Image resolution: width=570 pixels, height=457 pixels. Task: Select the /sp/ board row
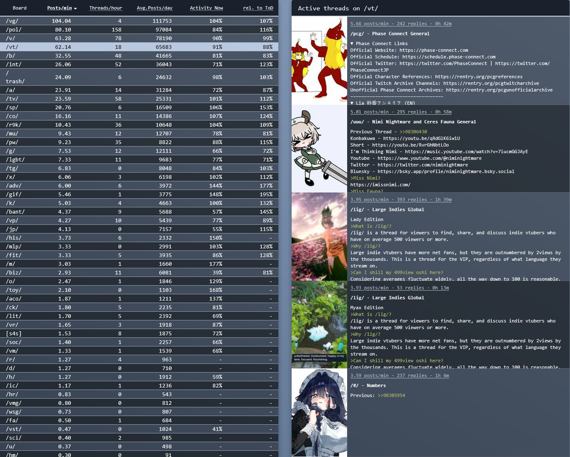[139, 107]
